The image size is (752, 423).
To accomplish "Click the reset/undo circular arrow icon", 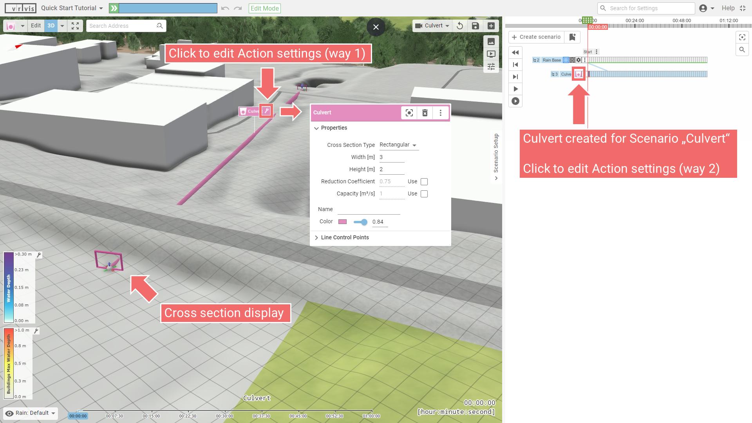I will click(x=459, y=25).
